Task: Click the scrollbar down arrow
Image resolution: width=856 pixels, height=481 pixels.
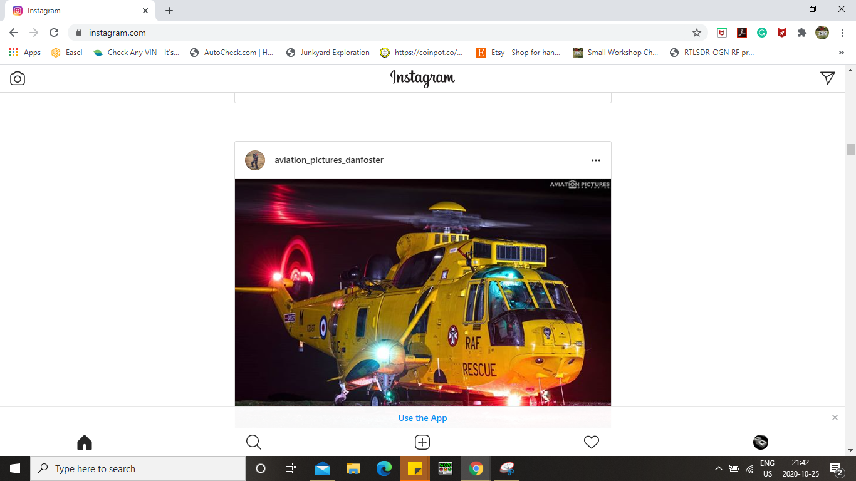Action: click(850, 450)
